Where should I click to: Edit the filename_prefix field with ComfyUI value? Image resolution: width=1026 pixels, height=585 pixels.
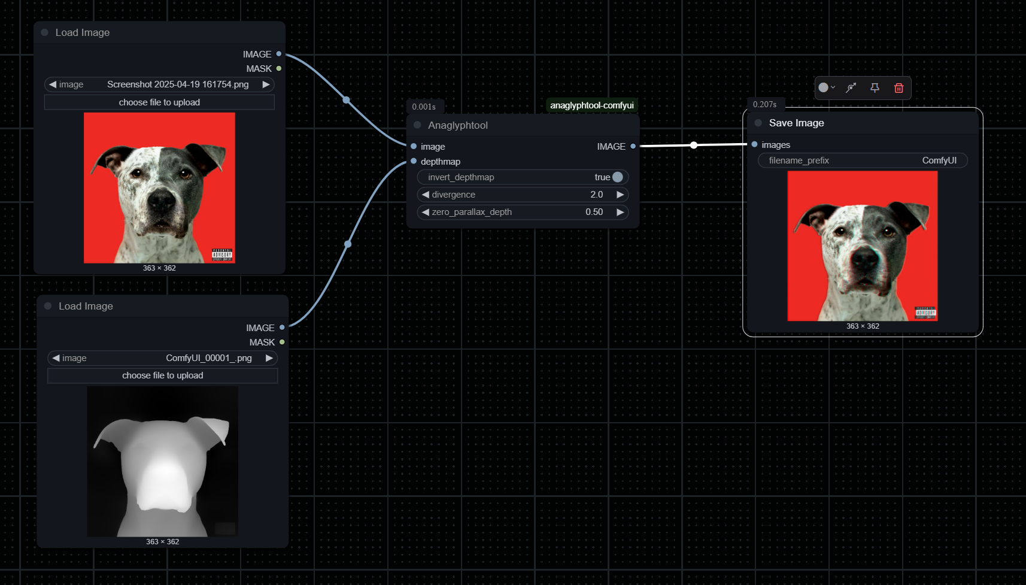[863, 160]
